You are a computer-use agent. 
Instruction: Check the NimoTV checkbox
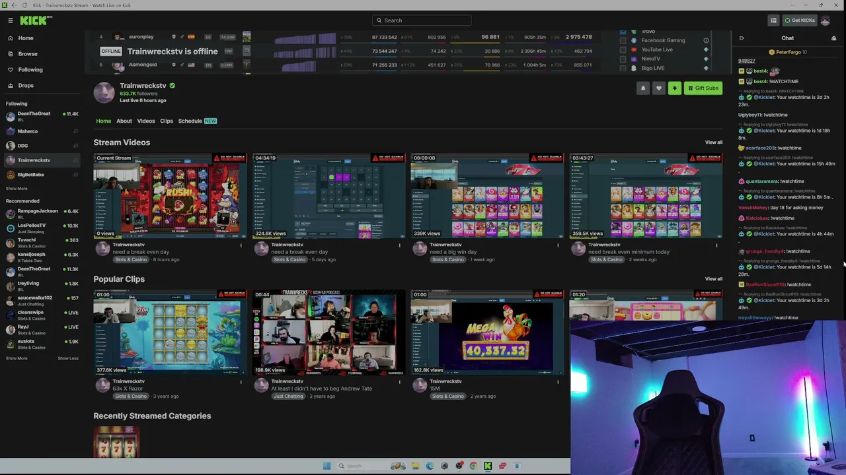click(623, 59)
